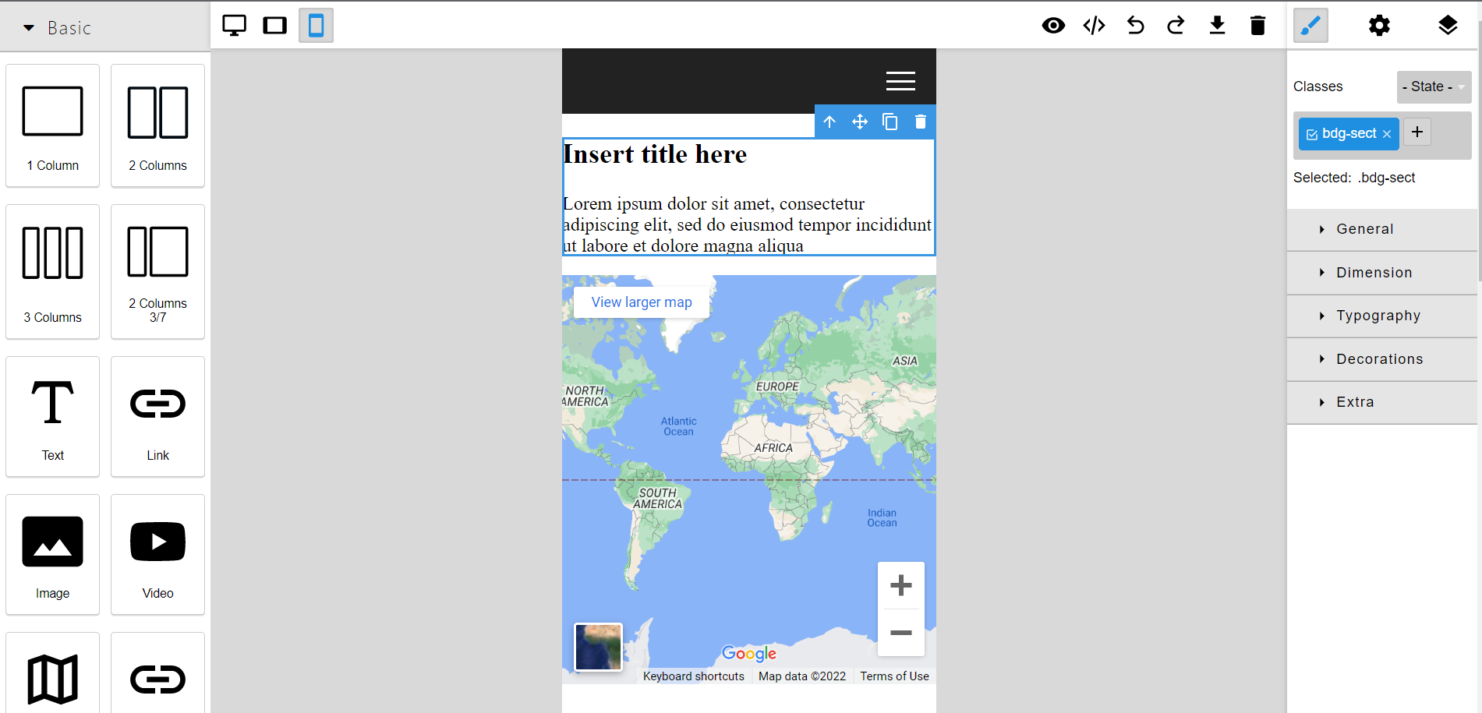
Task: Pick the Link block
Action: [x=157, y=416]
